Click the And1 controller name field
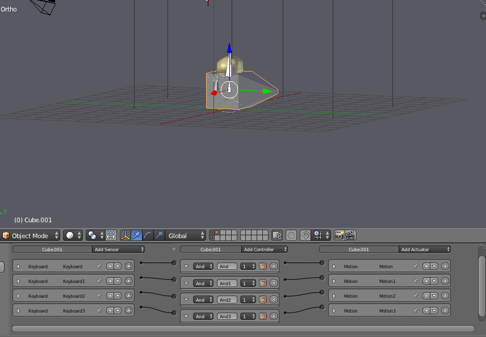The width and height of the screenshot is (486, 337). point(227,283)
